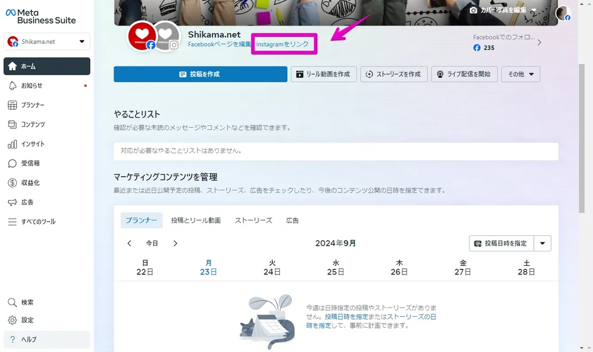Open 検索 search in the sidebar
The width and height of the screenshot is (593, 352).
47,302
